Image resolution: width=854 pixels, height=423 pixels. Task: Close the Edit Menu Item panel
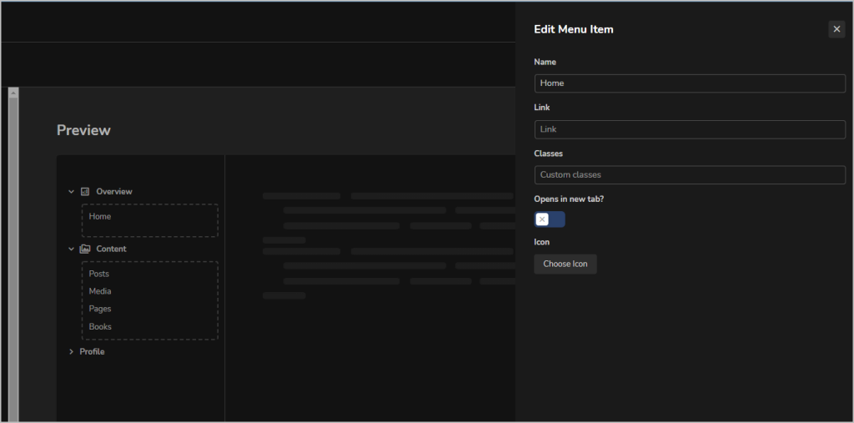(836, 29)
